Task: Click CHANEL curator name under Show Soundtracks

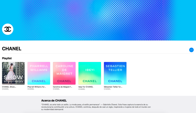Action: (x=5, y=89)
